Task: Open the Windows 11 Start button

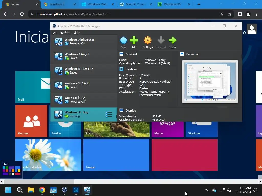Action: click(8, 190)
